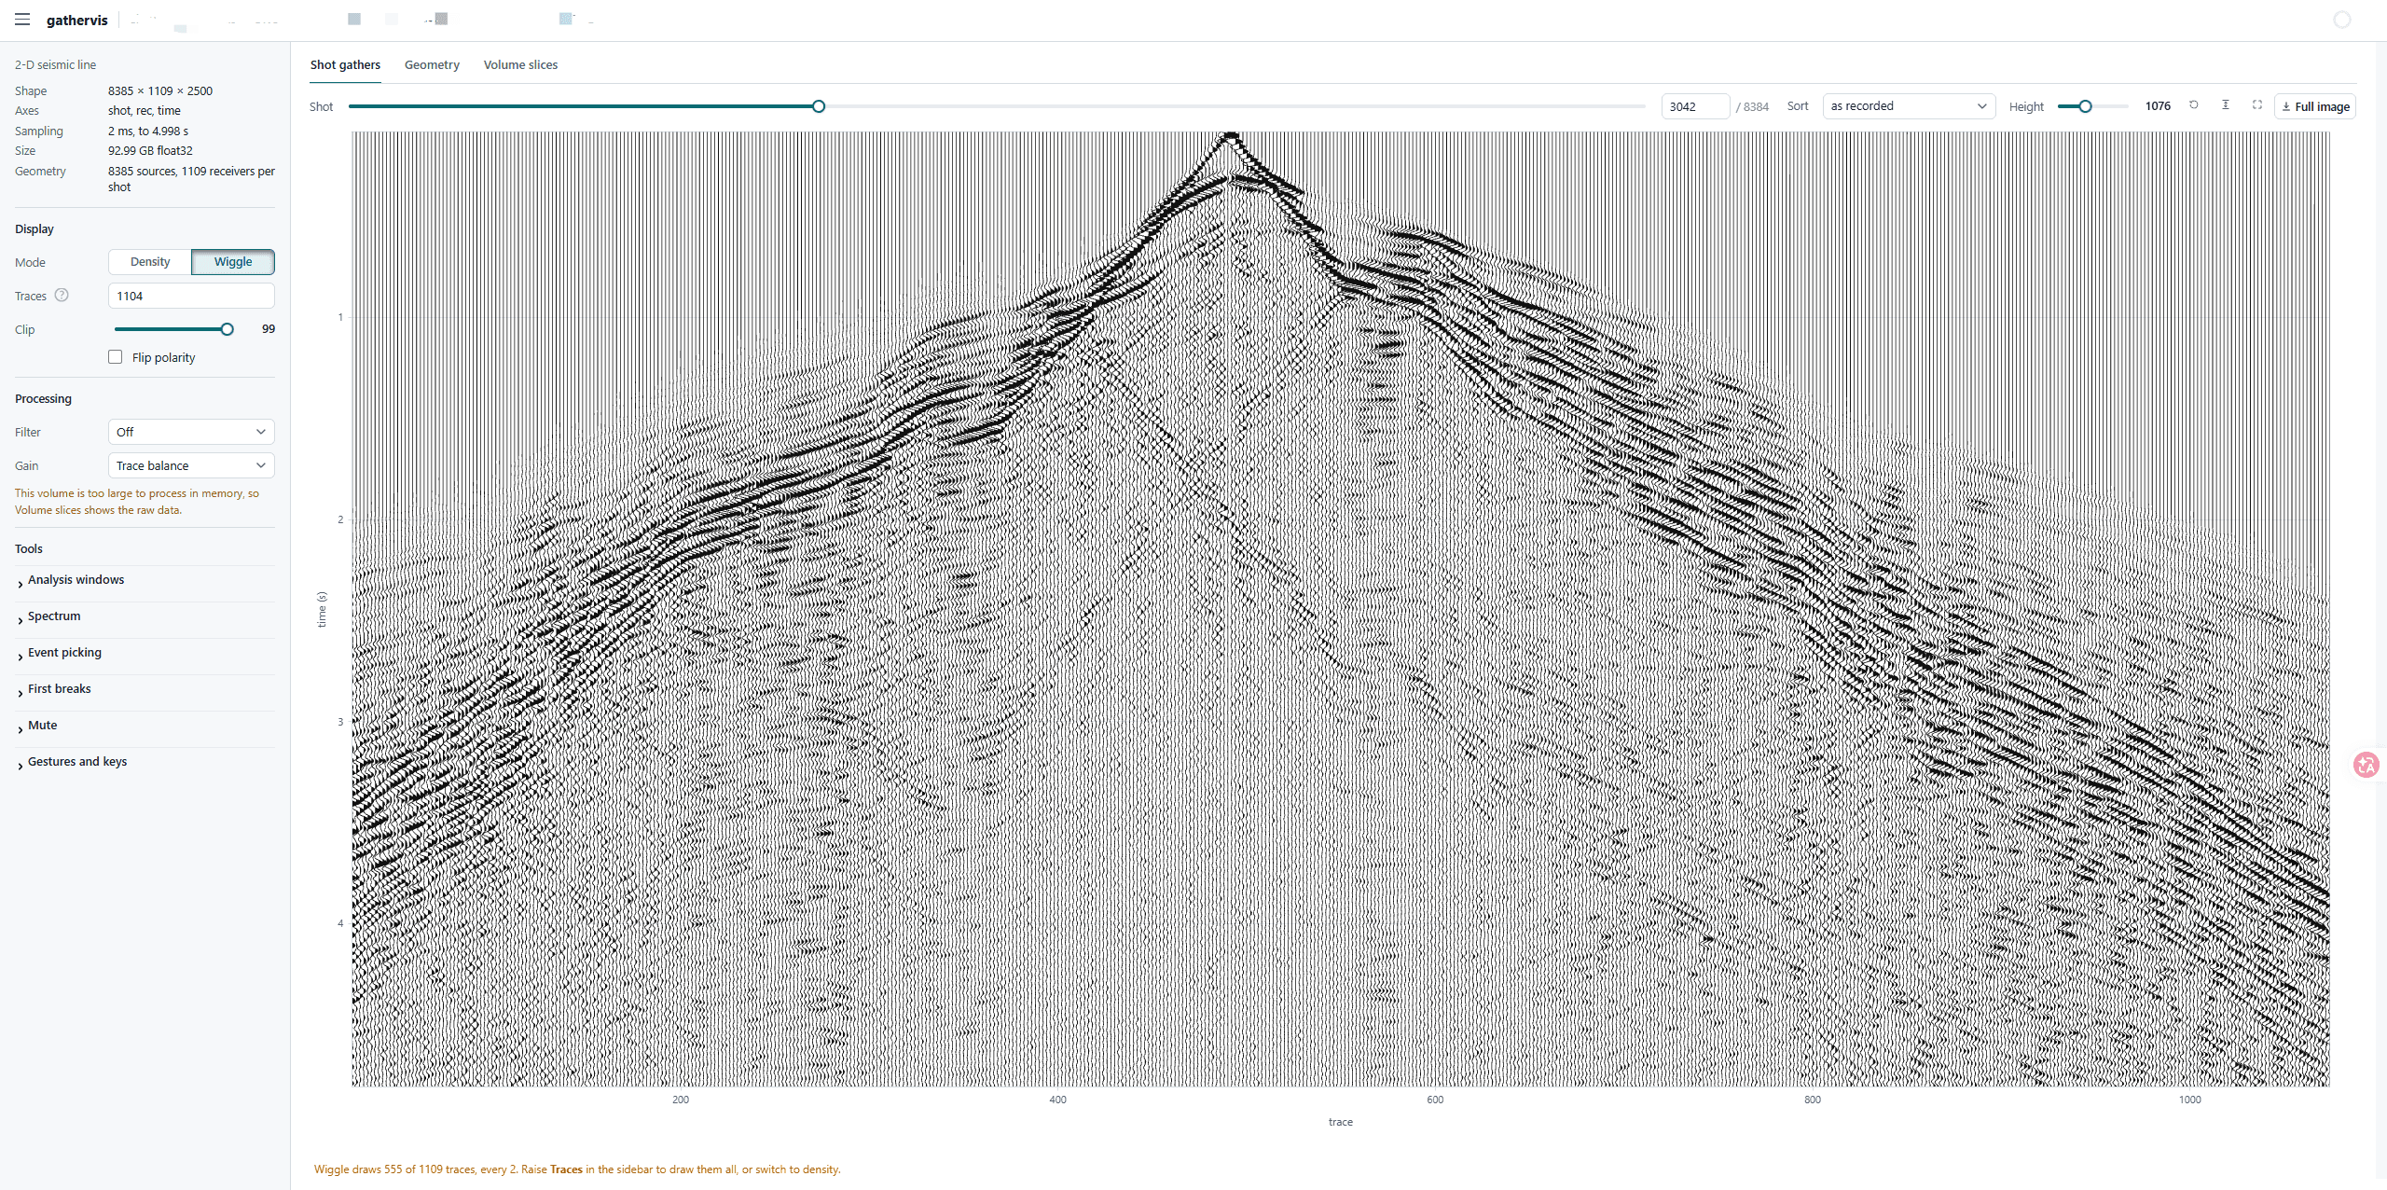Screen dimensions: 2387x1190
Task: Open the Filter dropdown set to Off
Action: tap(191, 432)
